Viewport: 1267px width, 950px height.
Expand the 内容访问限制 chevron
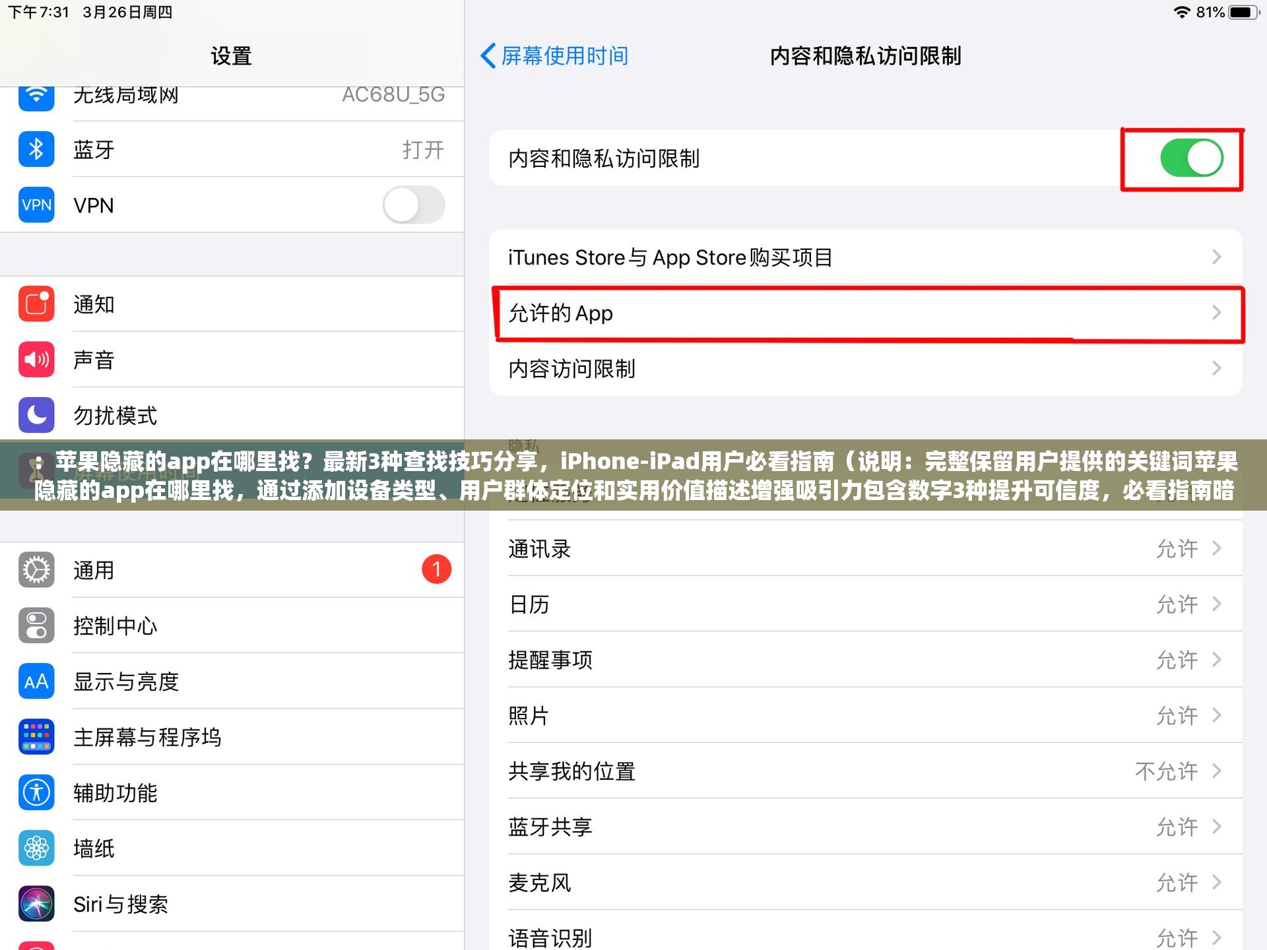click(1217, 368)
